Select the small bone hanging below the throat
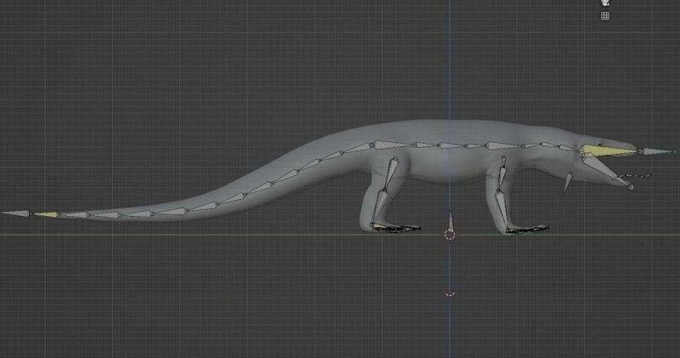Image resolution: width=680 pixels, height=358 pixels. click(x=566, y=182)
